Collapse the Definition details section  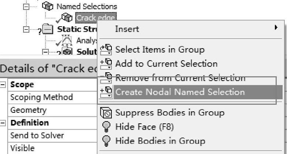pos(3,123)
